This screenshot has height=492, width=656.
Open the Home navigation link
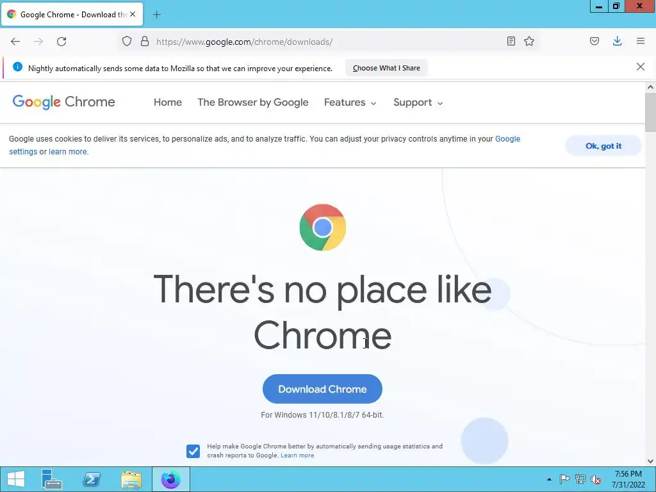point(168,102)
